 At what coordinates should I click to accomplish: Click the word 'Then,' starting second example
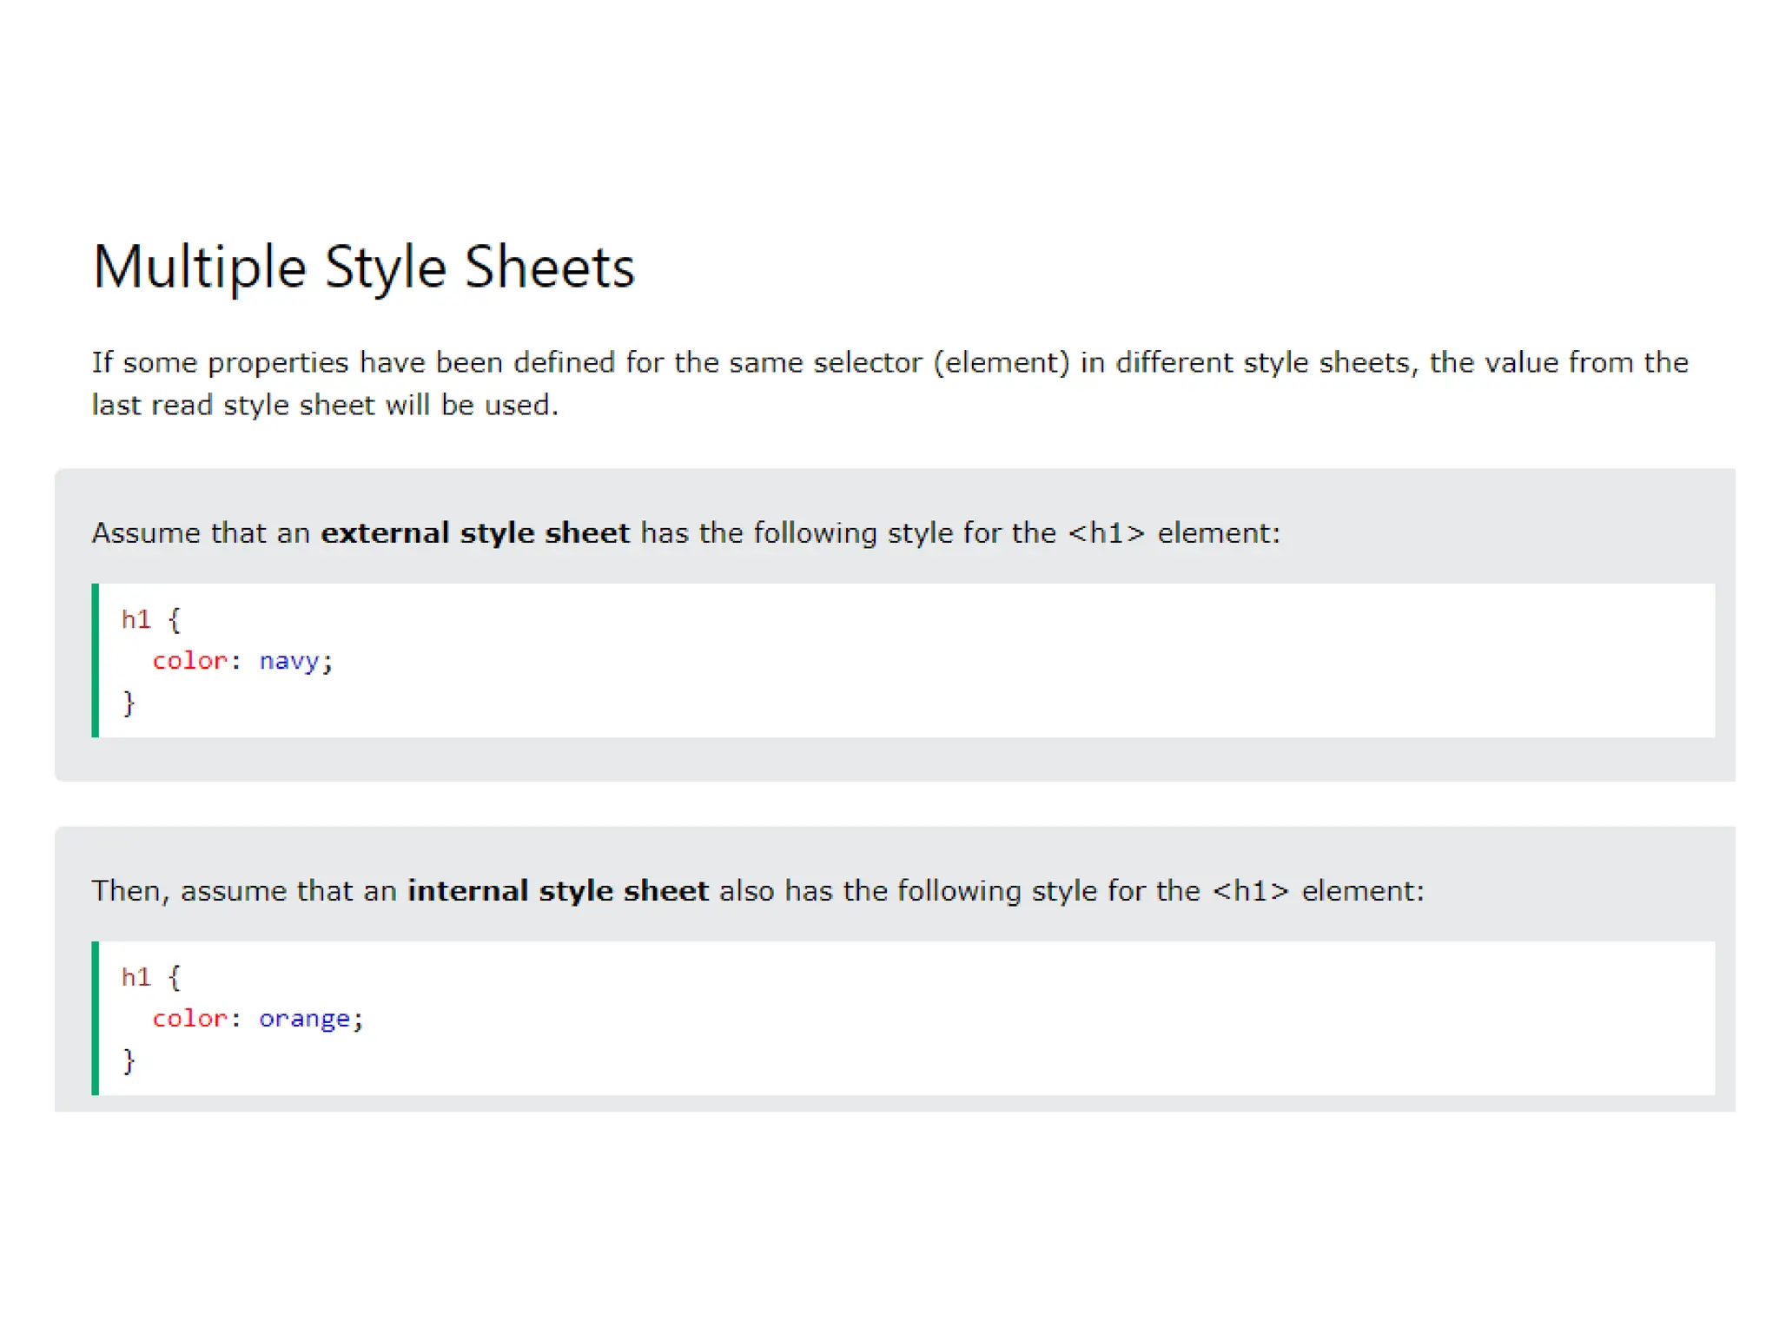tap(130, 890)
